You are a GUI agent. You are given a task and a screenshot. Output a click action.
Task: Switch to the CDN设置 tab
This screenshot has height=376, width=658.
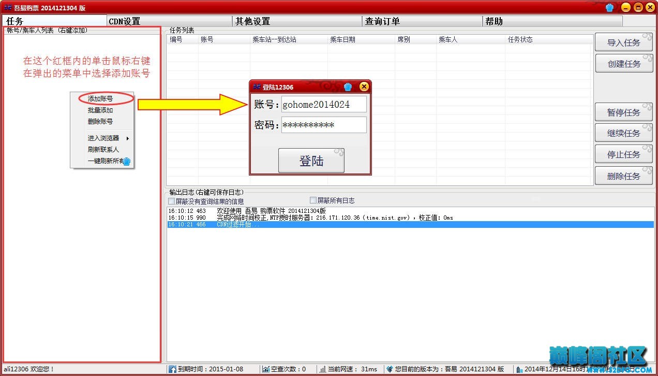(169, 21)
